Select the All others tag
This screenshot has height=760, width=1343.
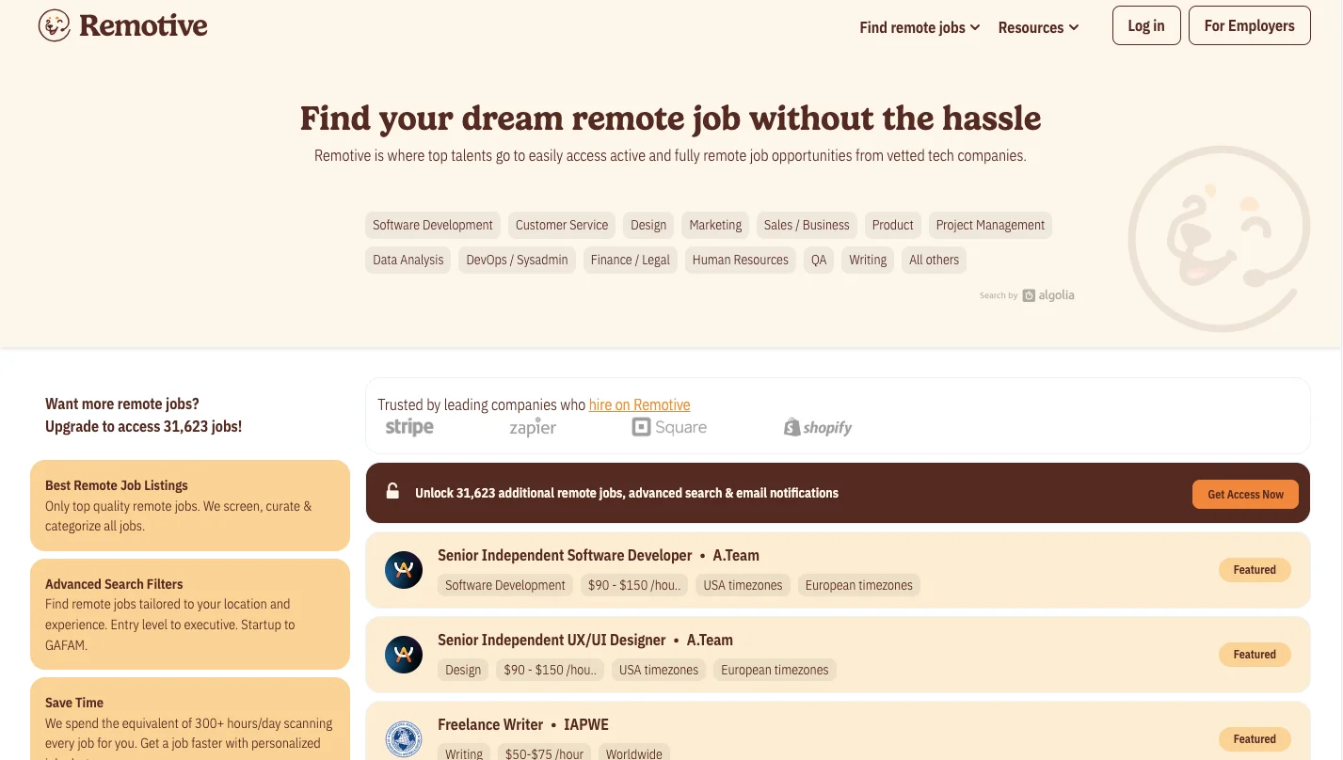coord(935,260)
